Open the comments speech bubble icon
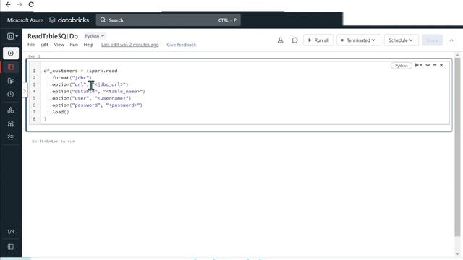Viewport: 463px width, 260px height. 294,40
